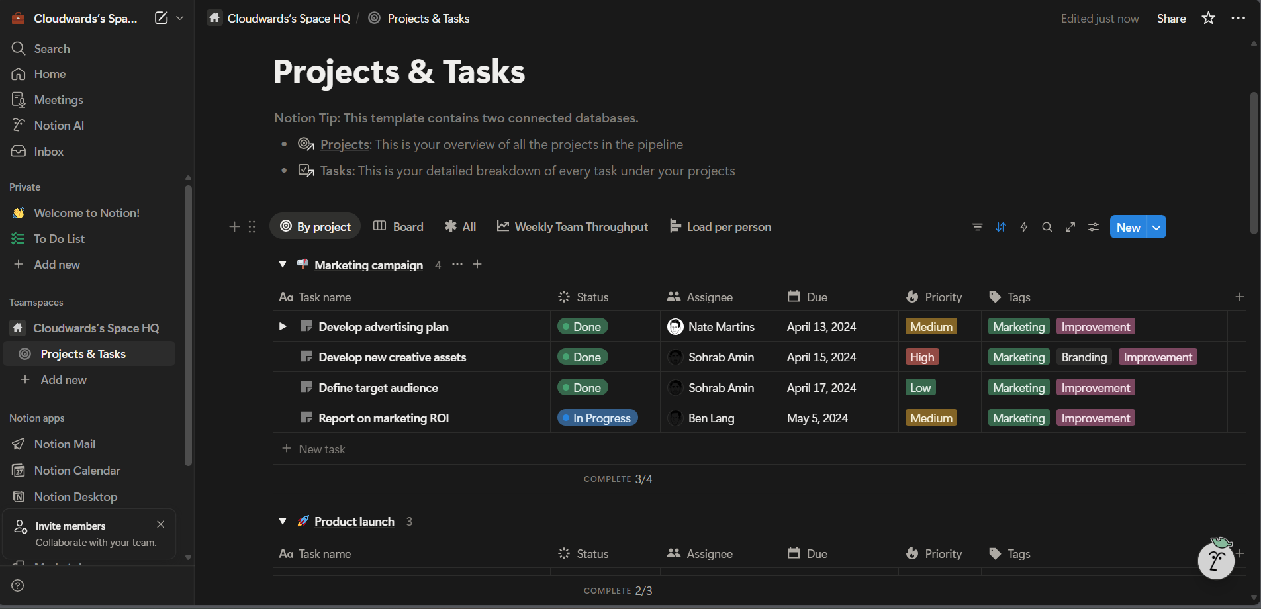This screenshot has height=609, width=1261.
Task: Open the sort options icon
Action: 1000,227
